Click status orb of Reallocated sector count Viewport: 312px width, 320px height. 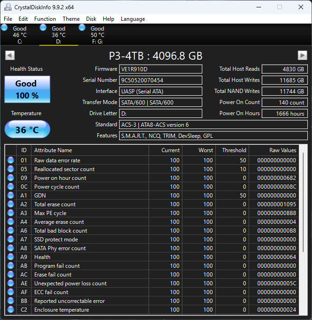point(11,169)
